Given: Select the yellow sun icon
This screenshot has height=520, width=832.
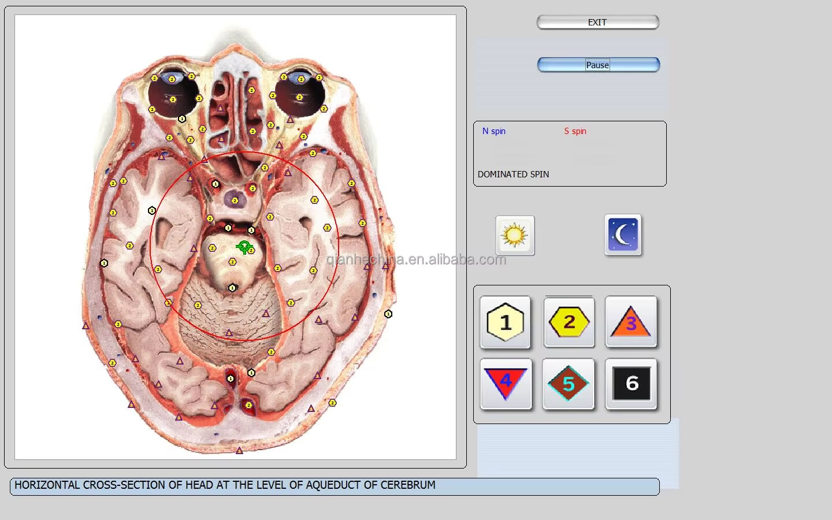Looking at the screenshot, I should click(515, 236).
